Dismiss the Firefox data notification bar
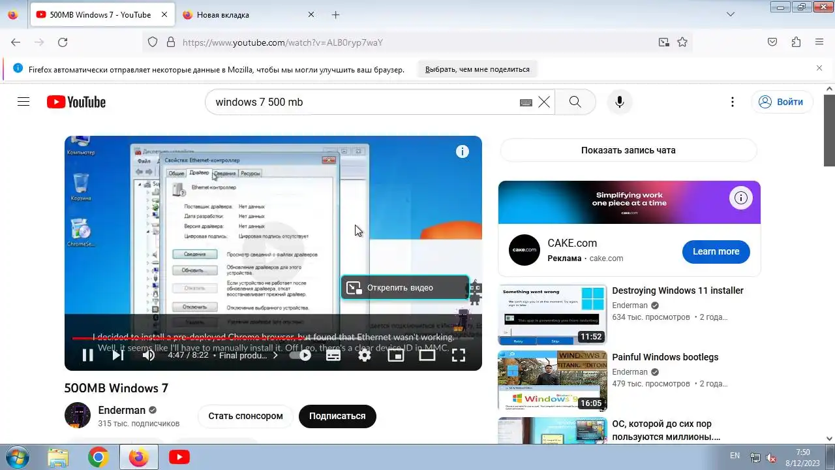835x470 pixels. click(819, 68)
